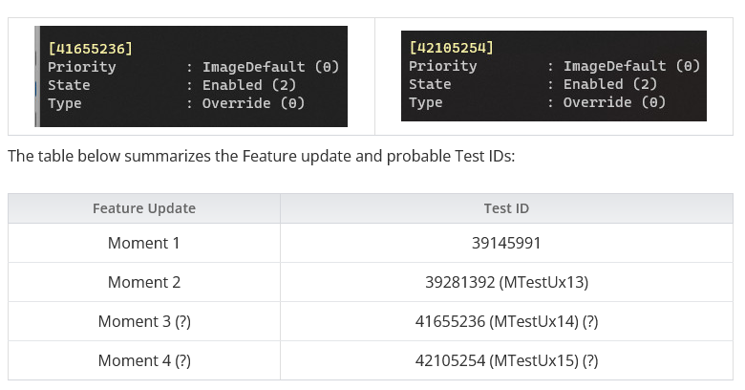Click 'Type' label in left terminal image

click(64, 103)
